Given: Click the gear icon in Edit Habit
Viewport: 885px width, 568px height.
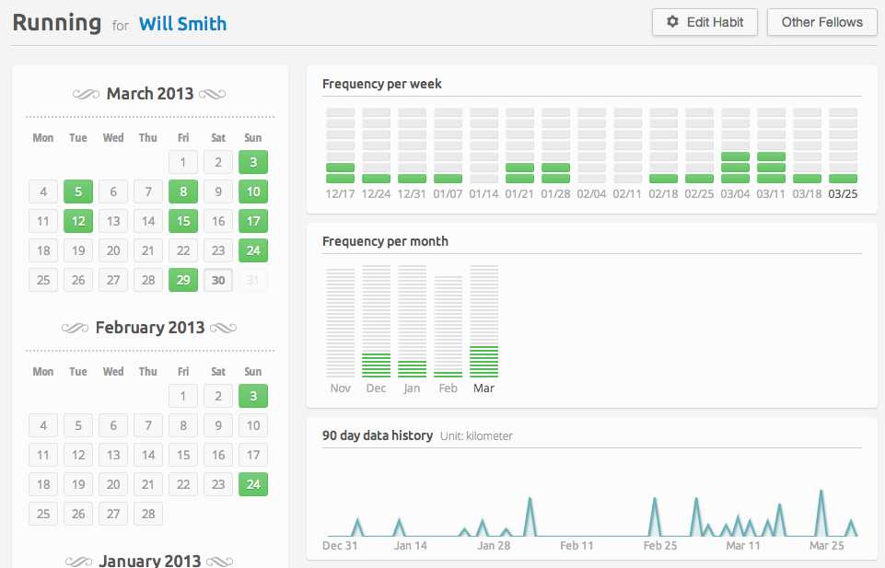Looking at the screenshot, I should 672,22.
